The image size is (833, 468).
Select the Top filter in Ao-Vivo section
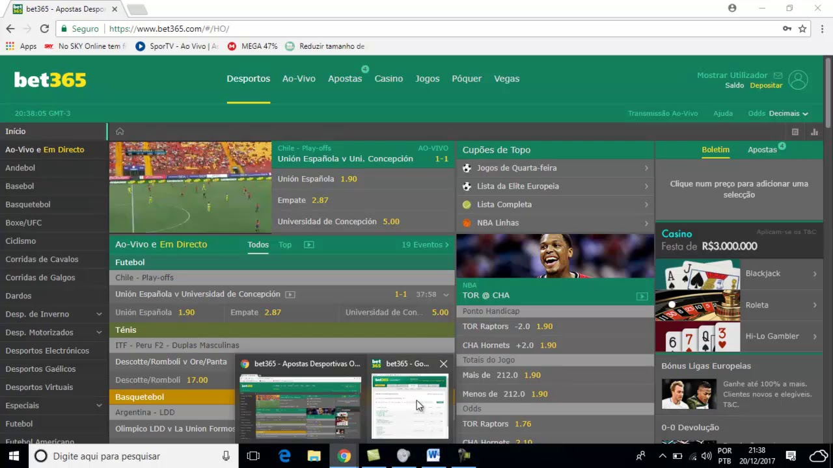pyautogui.click(x=285, y=245)
